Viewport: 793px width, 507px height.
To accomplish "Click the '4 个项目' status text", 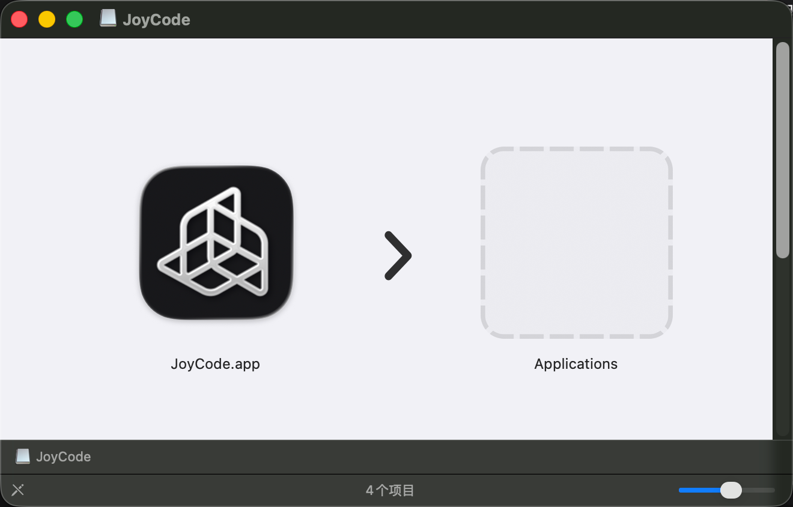I will 390,490.
